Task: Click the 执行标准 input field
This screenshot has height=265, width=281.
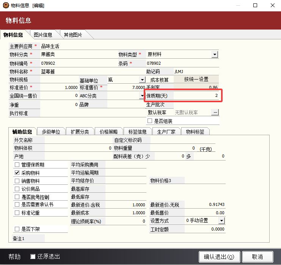Action: tap(93, 113)
